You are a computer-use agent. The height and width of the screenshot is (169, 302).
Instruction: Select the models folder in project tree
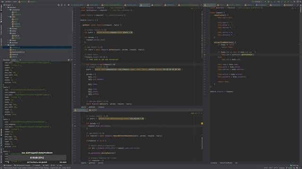pyautogui.click(x=11, y=45)
